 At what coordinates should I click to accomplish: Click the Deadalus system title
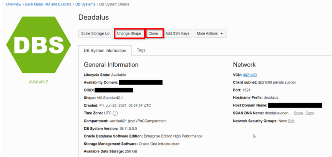coord(93,17)
